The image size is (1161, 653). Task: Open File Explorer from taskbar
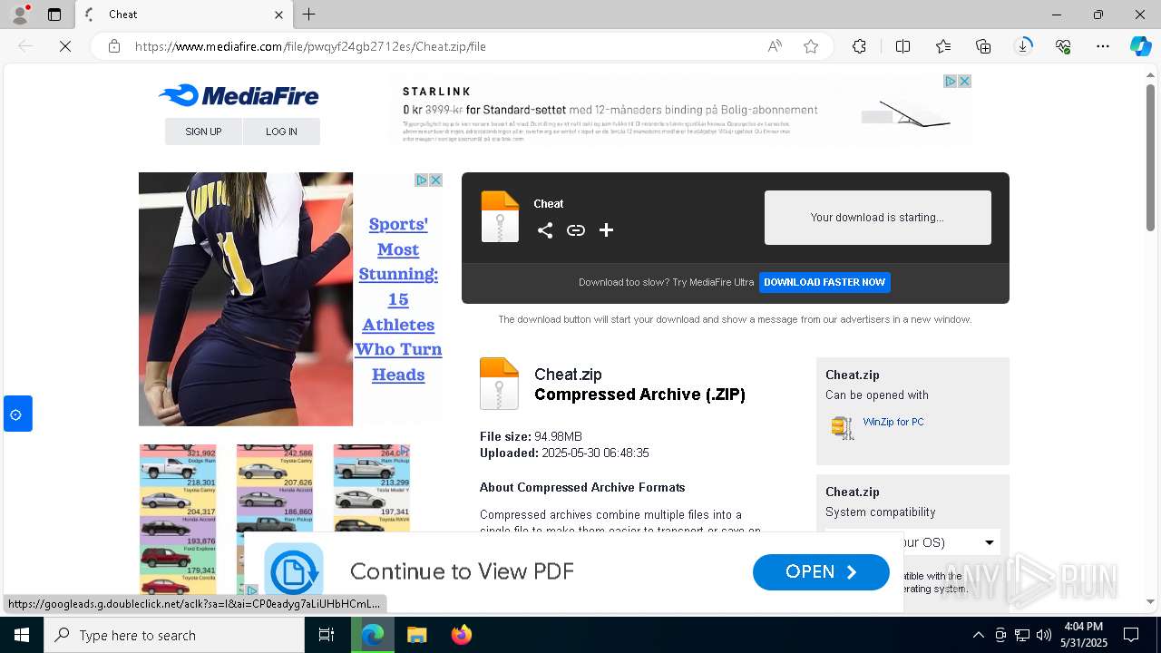click(x=416, y=635)
